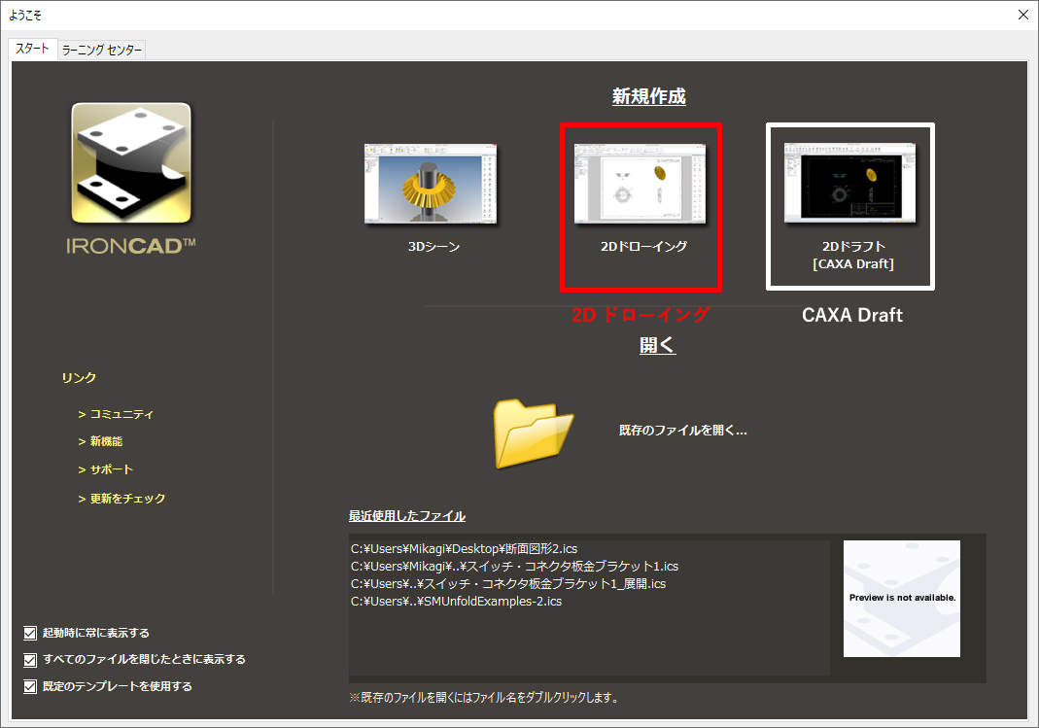The image size is (1039, 728).
Task: Open the コミュニティ link
Action: point(121,413)
